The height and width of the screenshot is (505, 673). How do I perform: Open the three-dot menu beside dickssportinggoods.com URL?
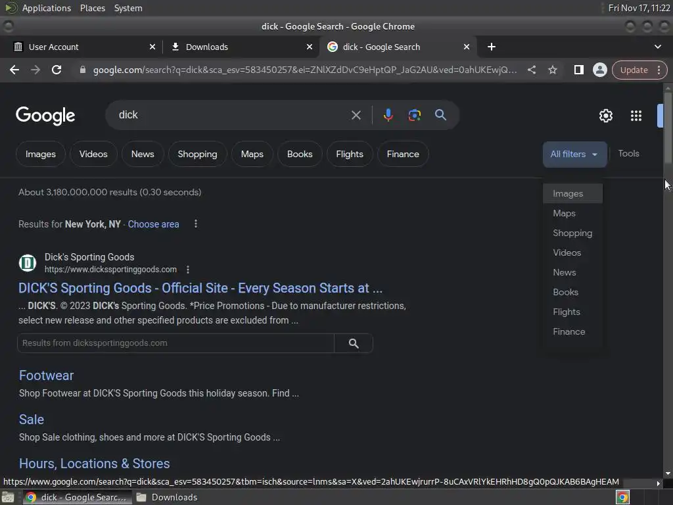(x=187, y=270)
